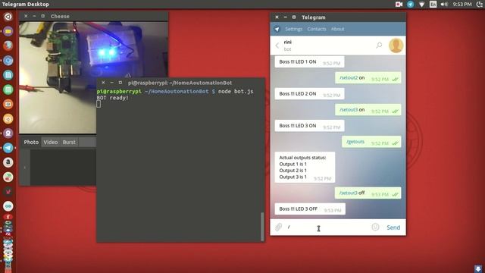
Task: Open the emoji picker in Telegram
Action: [375, 227]
